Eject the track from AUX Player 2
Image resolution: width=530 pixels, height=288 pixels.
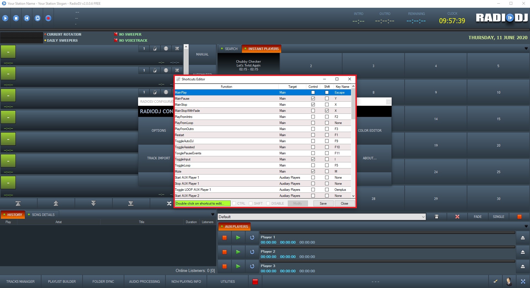tap(523, 252)
